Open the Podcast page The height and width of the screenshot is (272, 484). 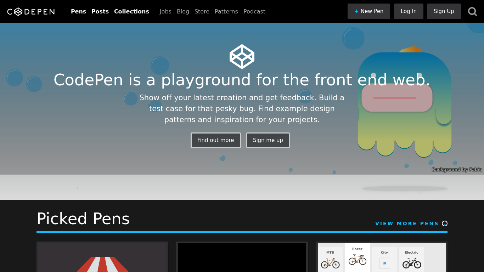(x=254, y=11)
